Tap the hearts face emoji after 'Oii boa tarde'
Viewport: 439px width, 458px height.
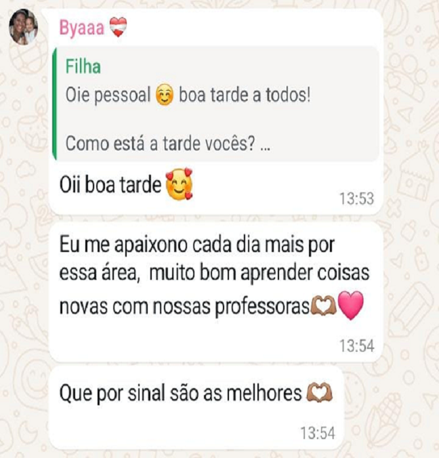tap(179, 184)
